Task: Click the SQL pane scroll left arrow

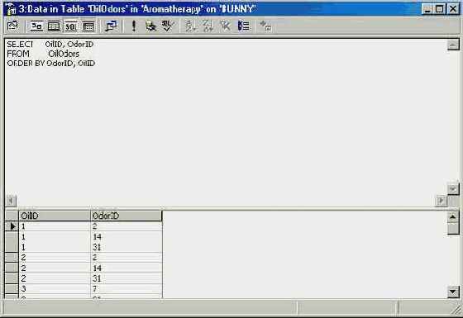Action: pos(11,201)
